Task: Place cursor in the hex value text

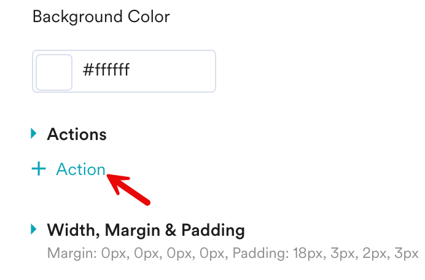Action: coord(106,71)
